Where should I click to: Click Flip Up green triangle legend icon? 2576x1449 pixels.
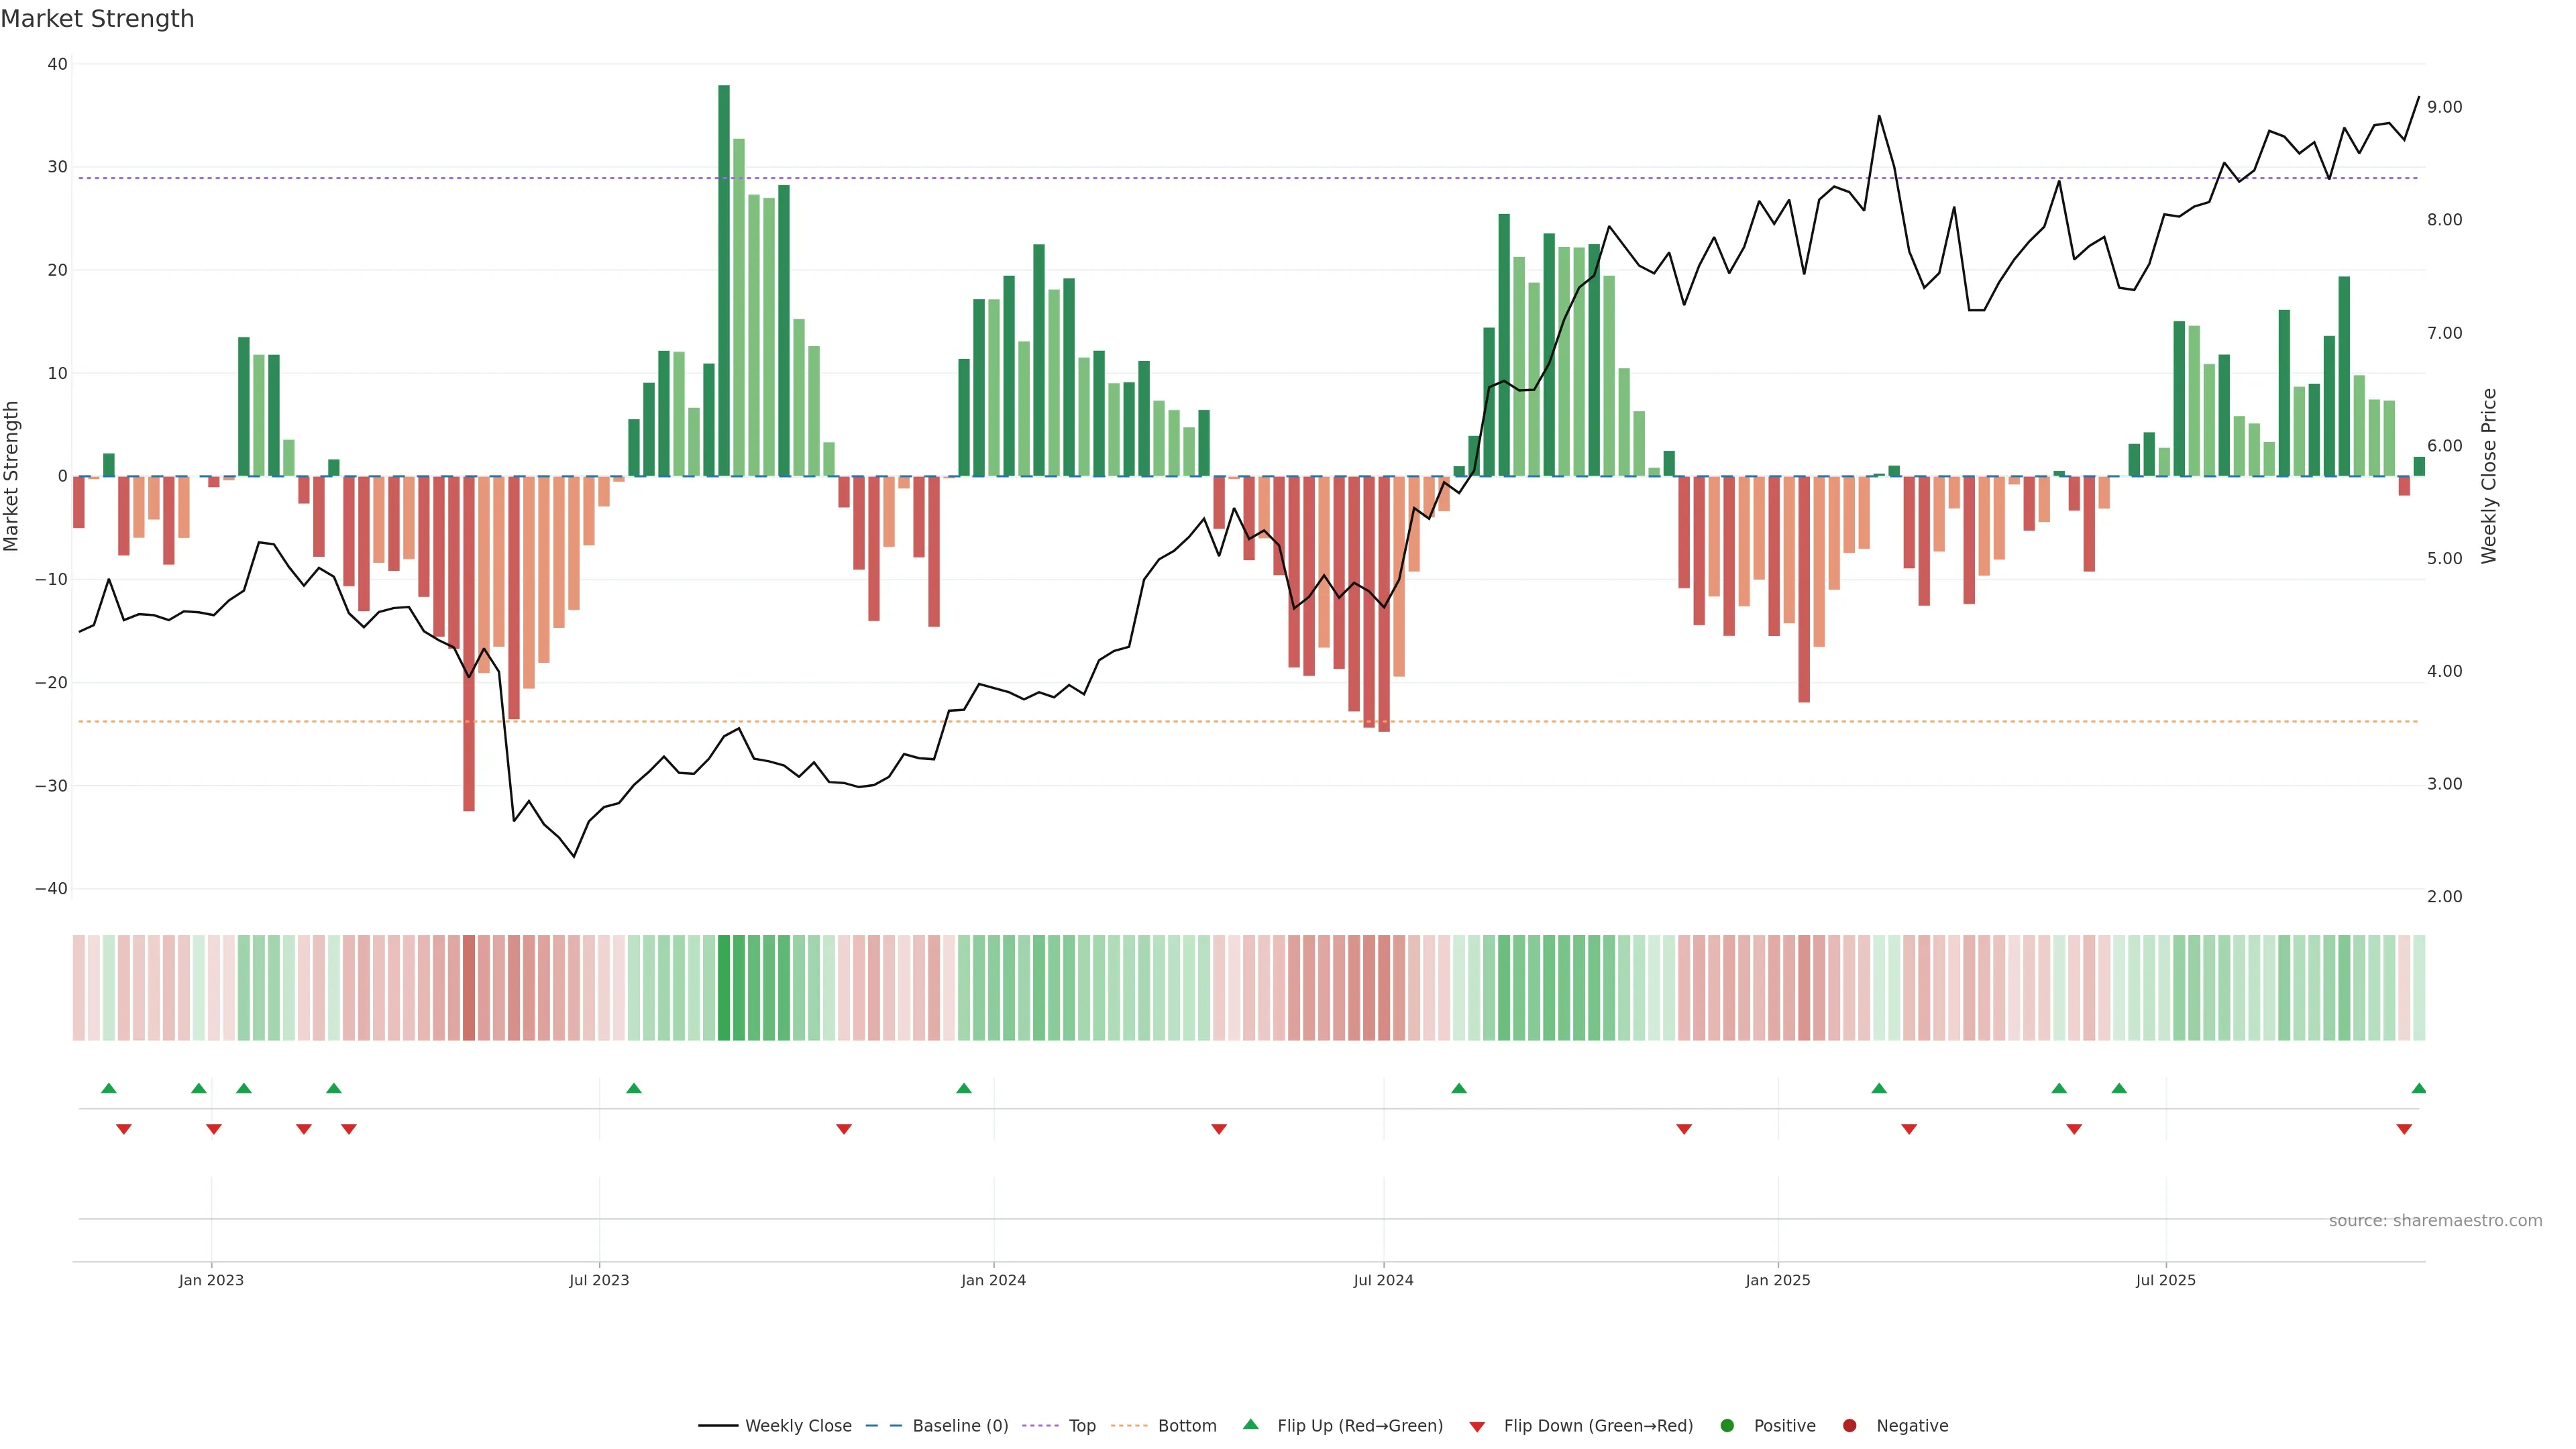[1250, 1425]
